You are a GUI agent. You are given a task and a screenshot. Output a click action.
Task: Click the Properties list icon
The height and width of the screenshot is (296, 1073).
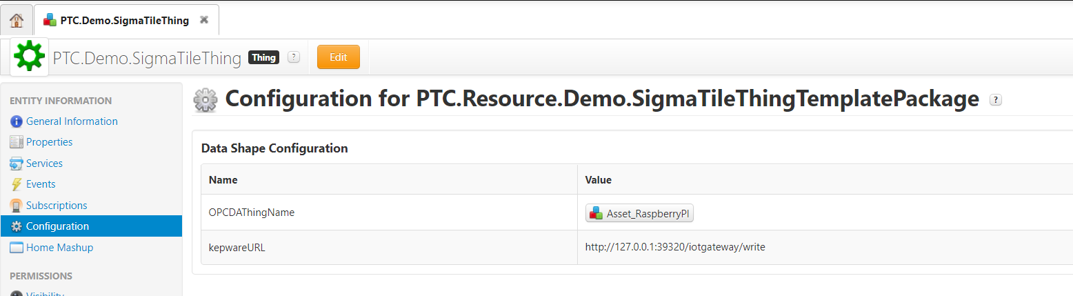[17, 142]
